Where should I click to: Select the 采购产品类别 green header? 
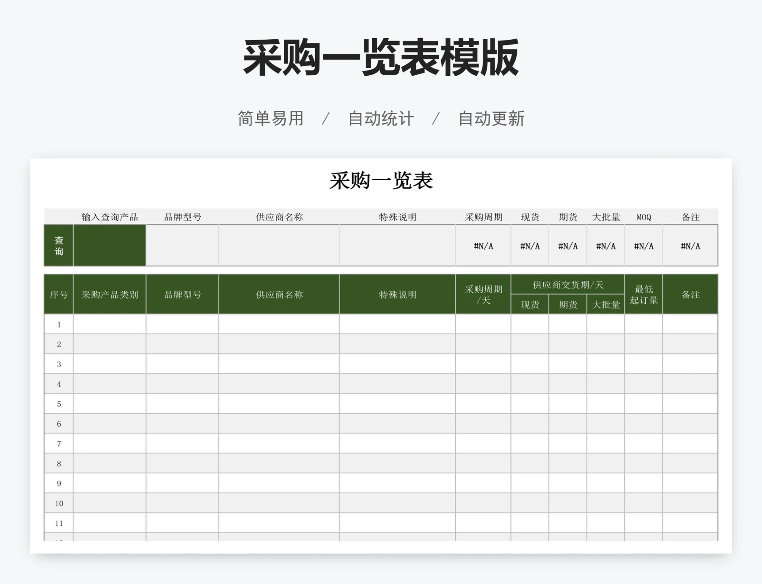tap(110, 294)
